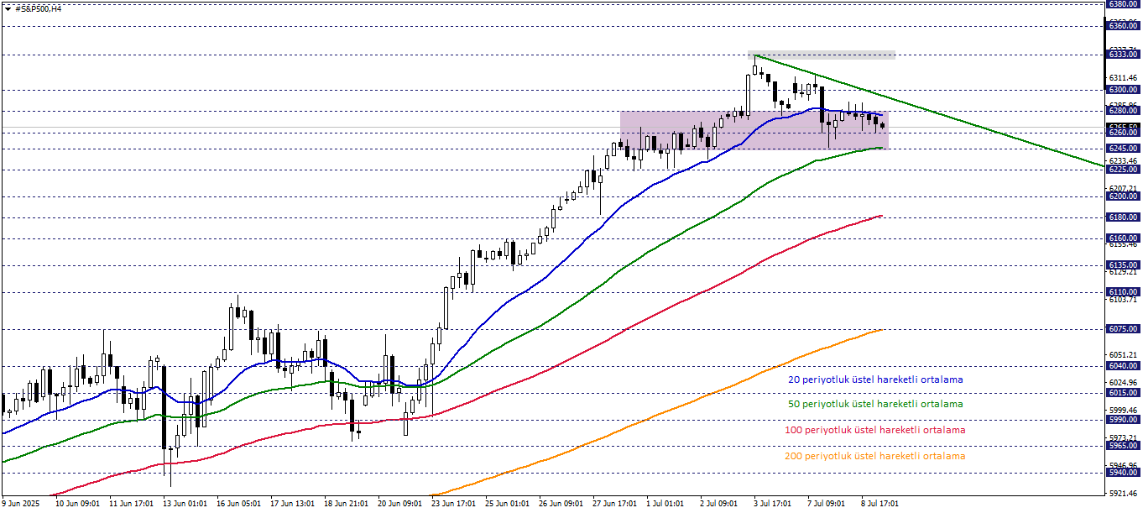This screenshot has height=513, width=1143.
Task: Click the 23 Jun 17:01 time label
Action: coord(454,505)
